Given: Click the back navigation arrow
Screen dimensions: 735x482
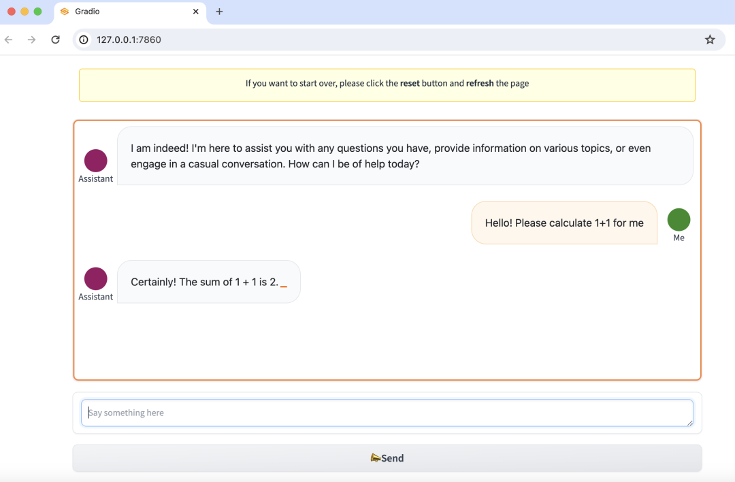Looking at the screenshot, I should click(9, 39).
